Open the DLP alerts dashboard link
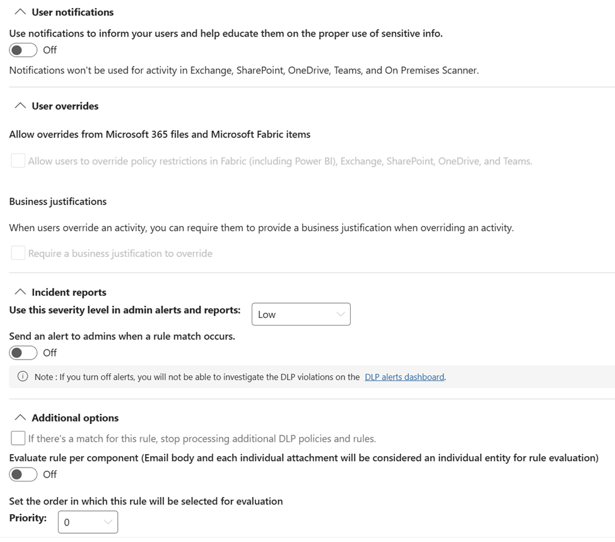This screenshot has width=615, height=542. [x=404, y=377]
